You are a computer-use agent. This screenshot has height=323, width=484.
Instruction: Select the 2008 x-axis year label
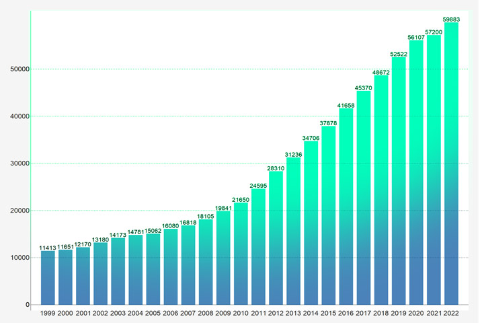tap(206, 313)
